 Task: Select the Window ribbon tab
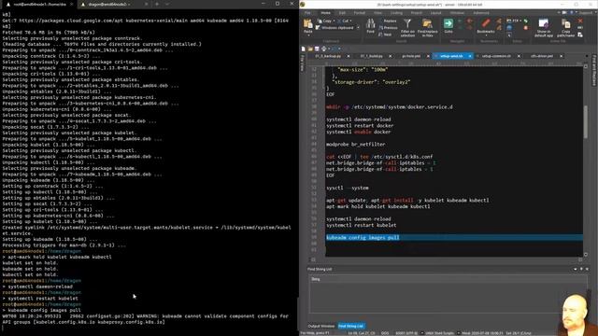(x=457, y=13)
